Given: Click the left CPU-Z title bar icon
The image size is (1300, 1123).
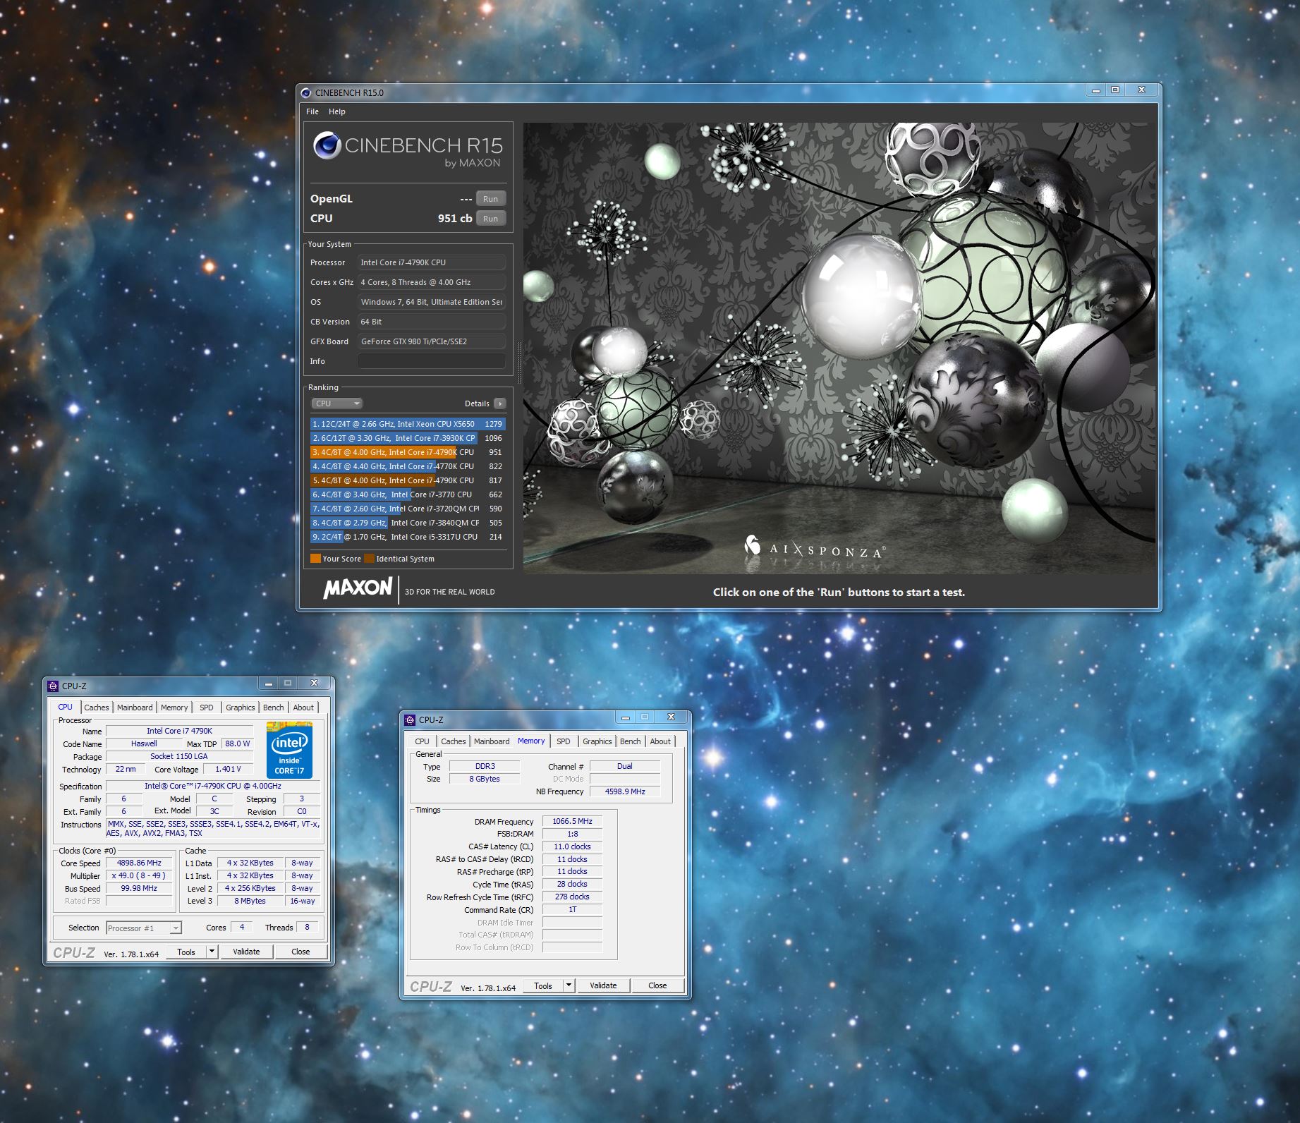Looking at the screenshot, I should [x=53, y=686].
